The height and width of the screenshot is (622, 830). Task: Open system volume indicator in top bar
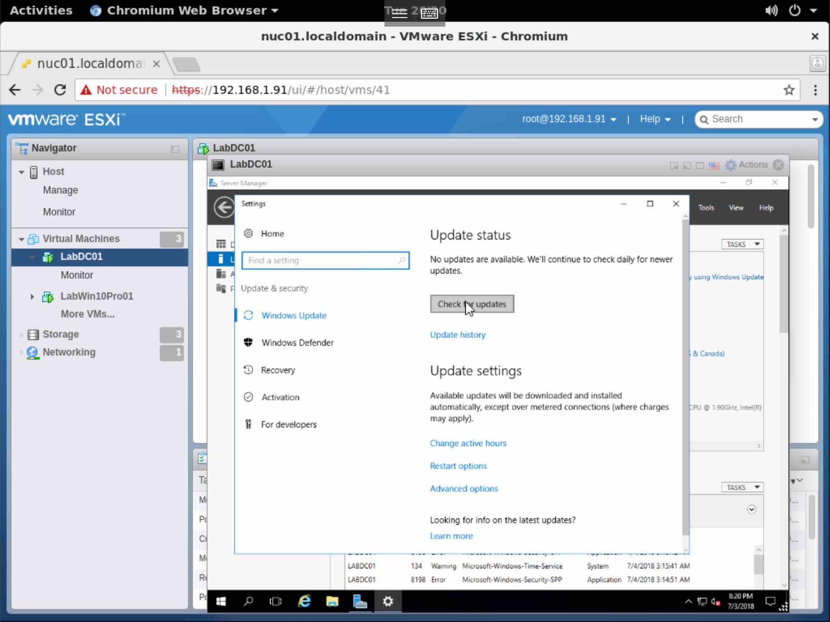771,10
